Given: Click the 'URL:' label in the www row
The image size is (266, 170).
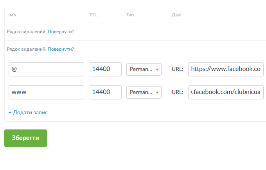Looking at the screenshot, I should click(178, 92).
